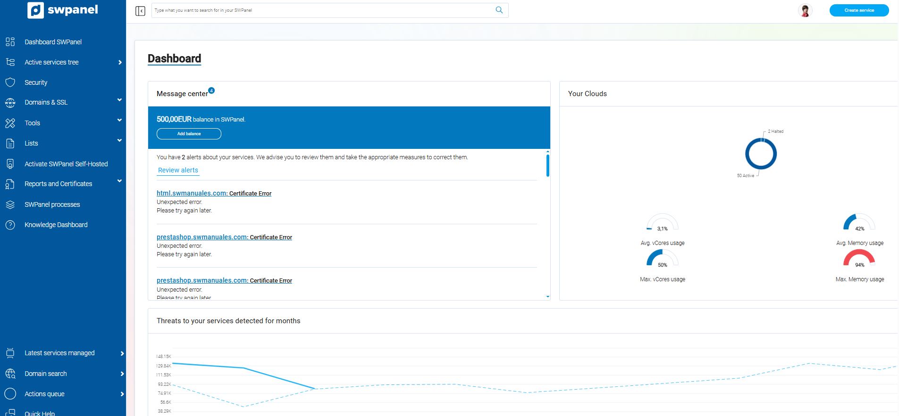Expand the Active services tree arrow
899x416 pixels.
120,62
